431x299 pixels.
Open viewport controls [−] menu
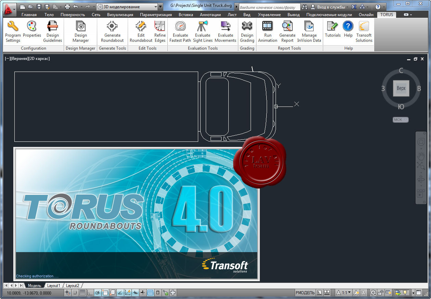(7, 59)
